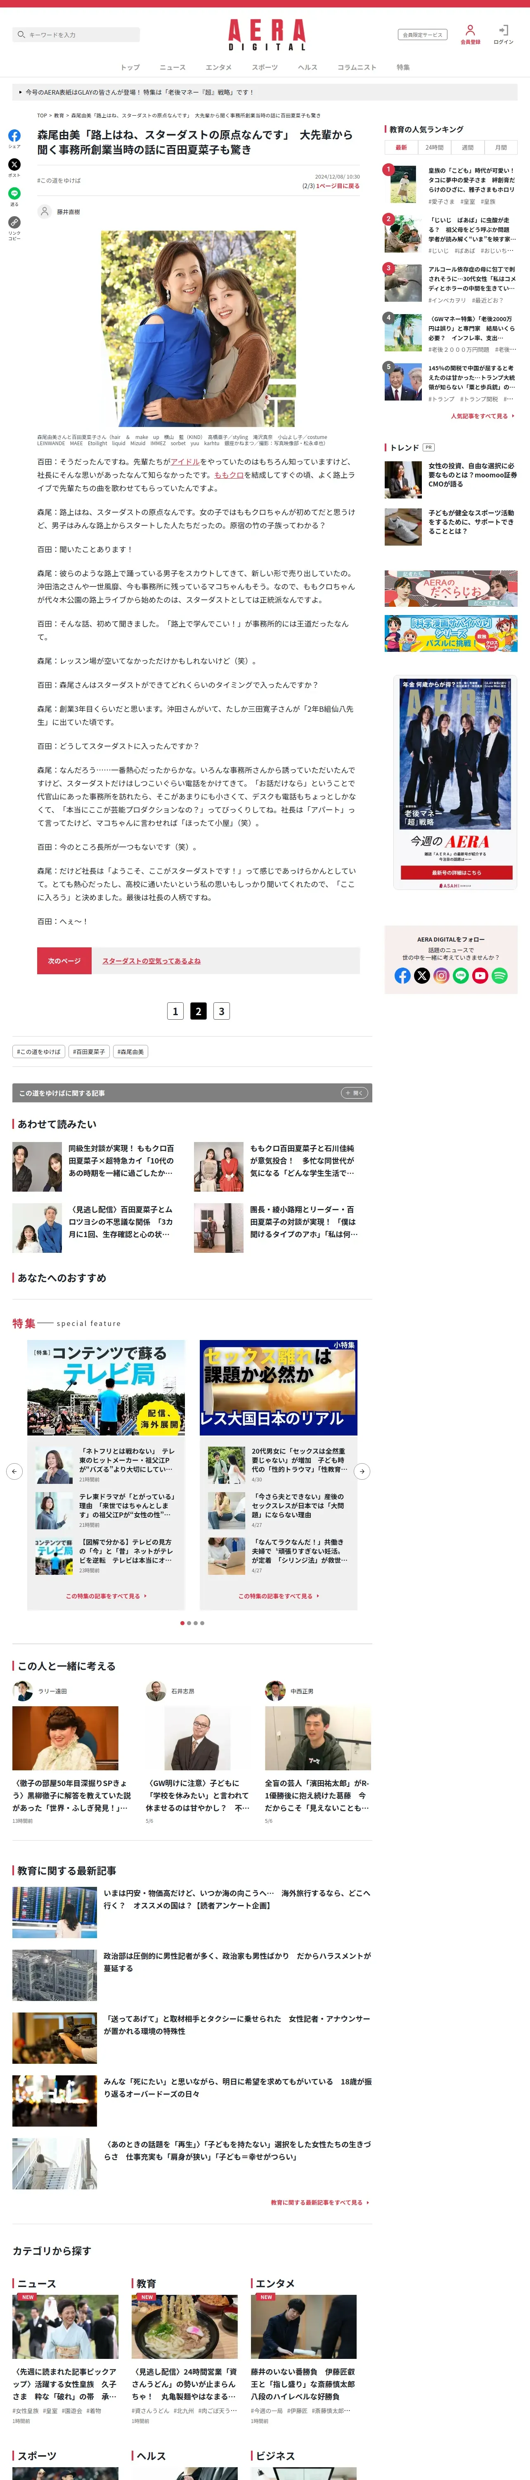Click ラリー遠田 author avatar
This screenshot has height=2480, width=530.
(23, 1691)
